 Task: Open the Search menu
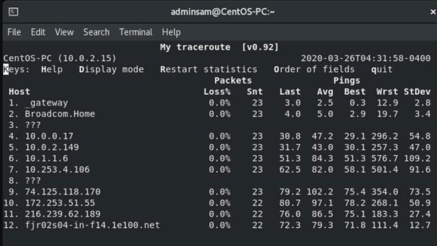[96, 32]
